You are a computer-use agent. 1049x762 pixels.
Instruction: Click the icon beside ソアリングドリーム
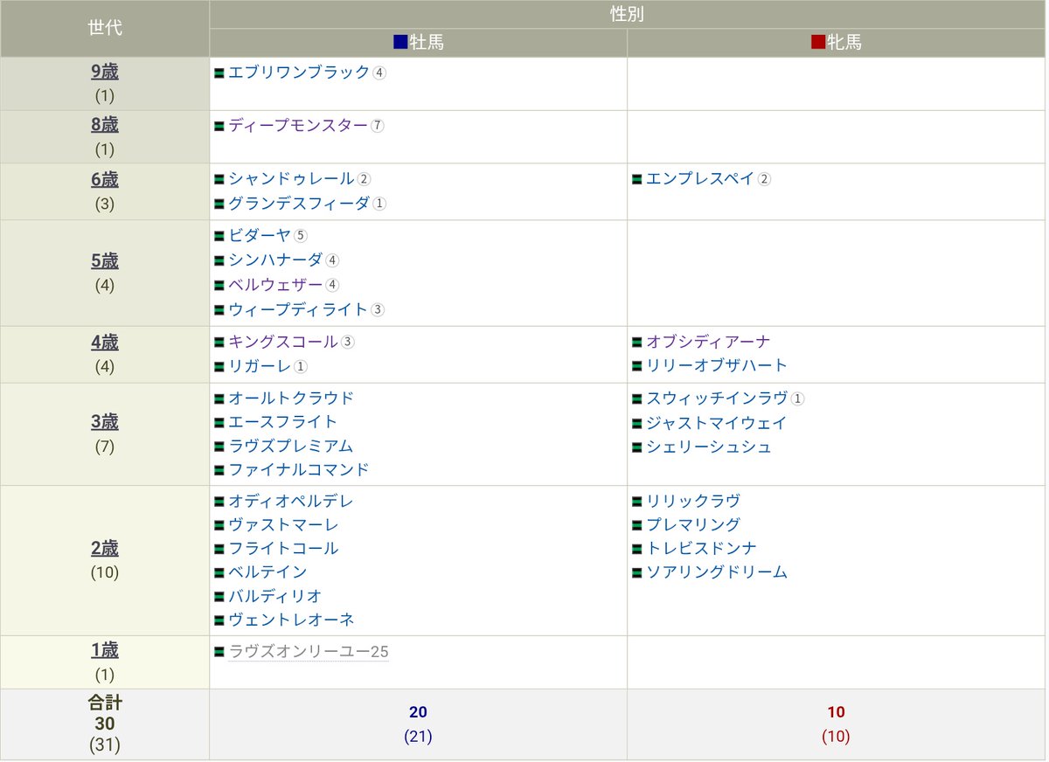pos(637,573)
